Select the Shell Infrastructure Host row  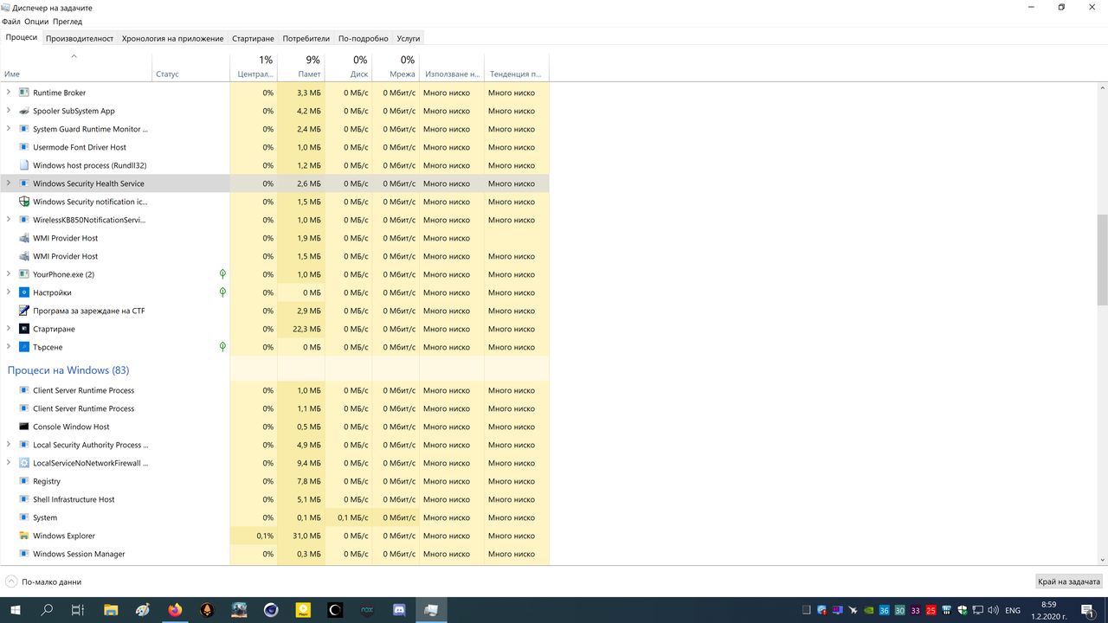coord(274,499)
